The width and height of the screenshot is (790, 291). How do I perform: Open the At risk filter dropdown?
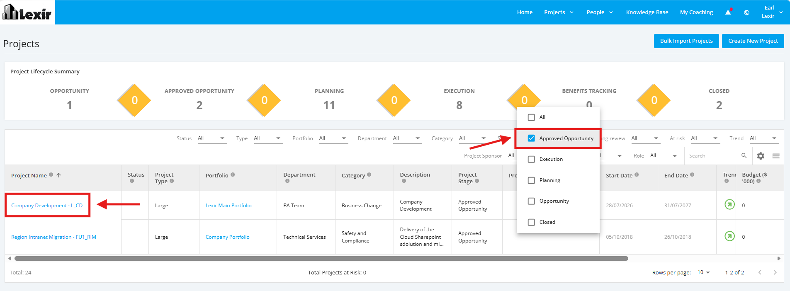click(x=705, y=138)
